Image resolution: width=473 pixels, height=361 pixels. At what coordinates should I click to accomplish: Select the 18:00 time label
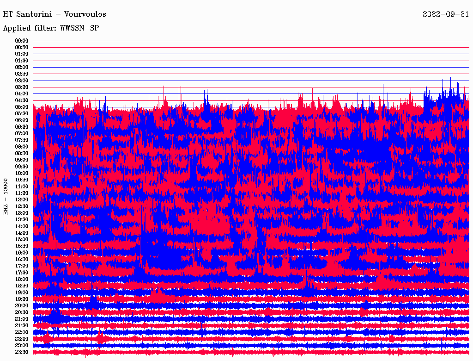[22, 280]
